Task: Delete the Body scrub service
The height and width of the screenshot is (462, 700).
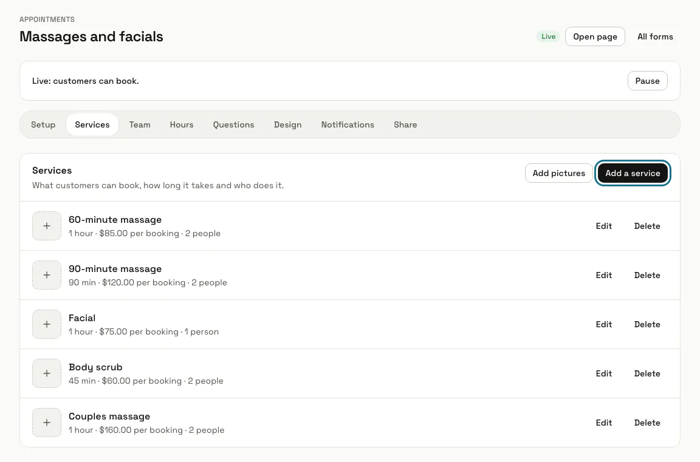Action: tap(647, 373)
